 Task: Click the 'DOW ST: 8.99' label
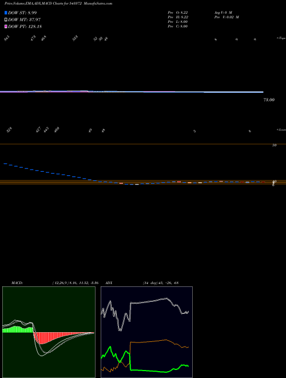tap(22, 13)
